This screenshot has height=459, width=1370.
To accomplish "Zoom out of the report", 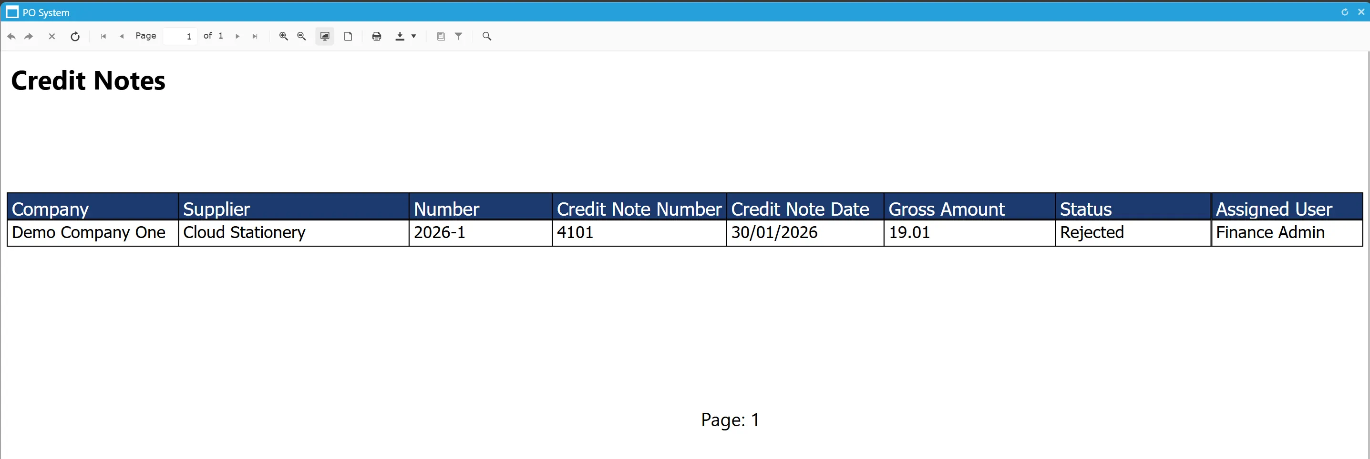I will coord(301,36).
